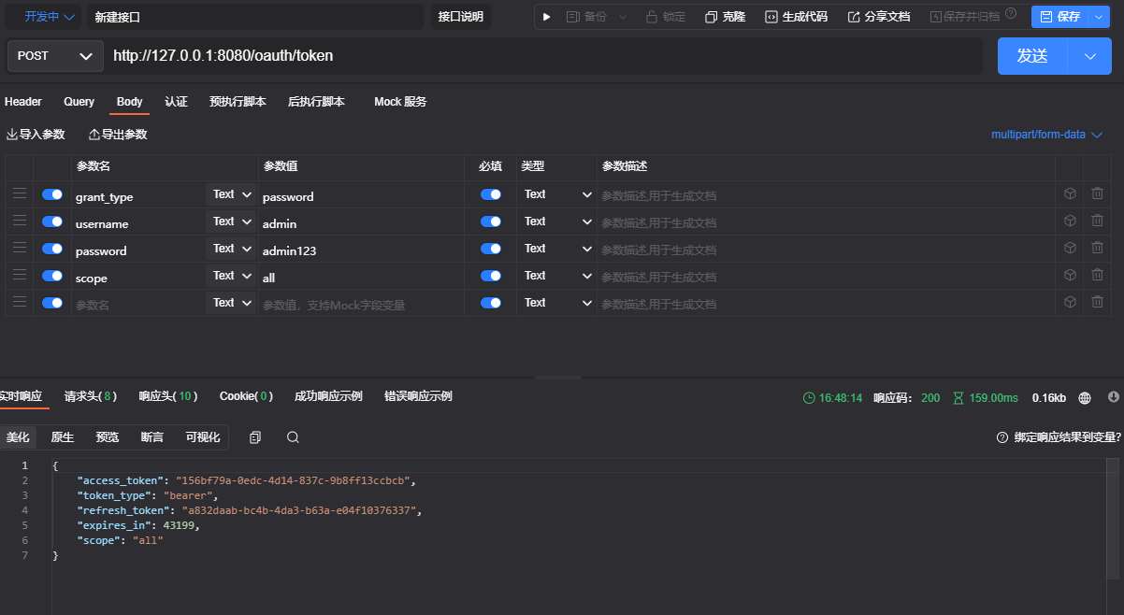Click the request URL input field

point(542,56)
